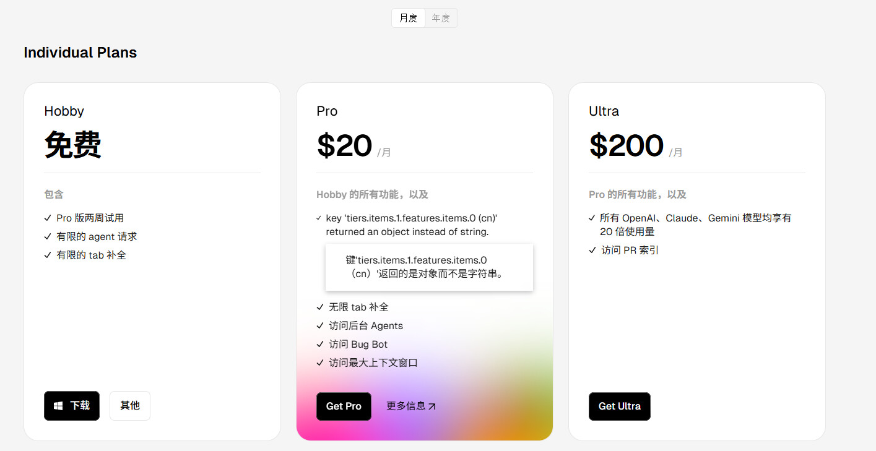Select 月度 (monthly) billing option
Screen dimensions: 876x451
click(409, 18)
